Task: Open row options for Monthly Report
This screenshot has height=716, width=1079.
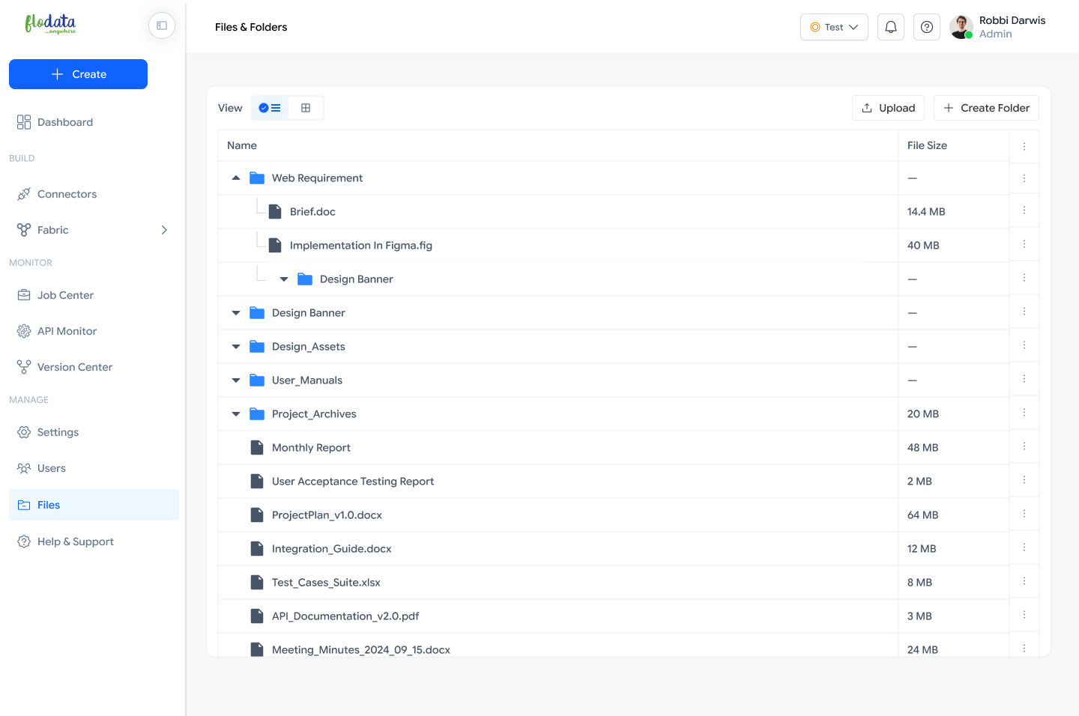Action: [1024, 447]
